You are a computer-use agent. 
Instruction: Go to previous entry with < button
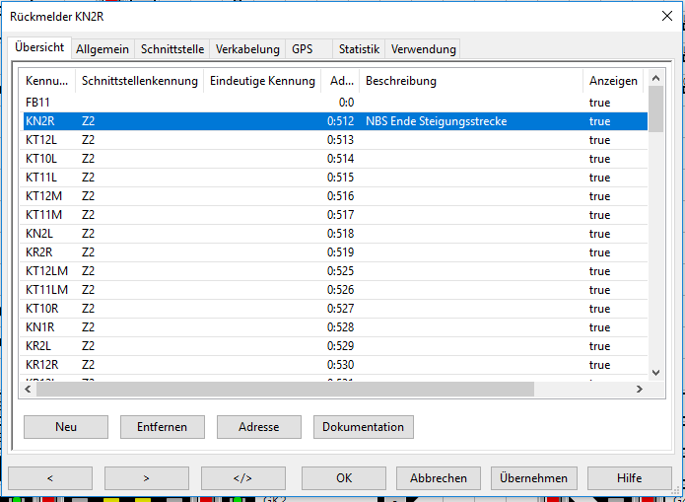tap(49, 478)
